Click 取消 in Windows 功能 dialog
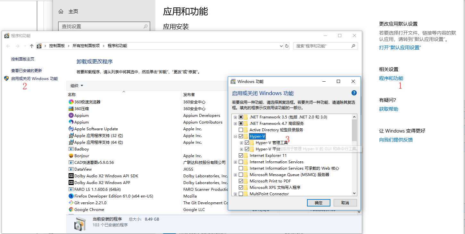The width and height of the screenshot is (465, 234). coord(345,203)
